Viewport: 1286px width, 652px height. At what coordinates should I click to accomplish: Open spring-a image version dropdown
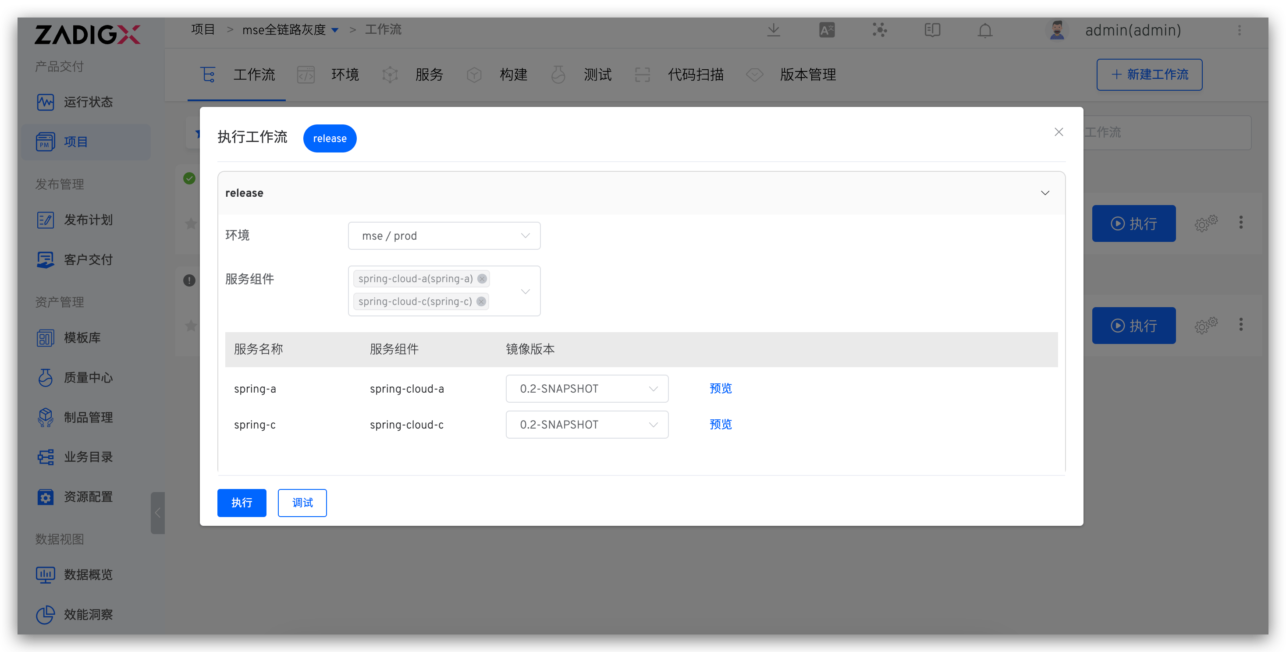[586, 388]
